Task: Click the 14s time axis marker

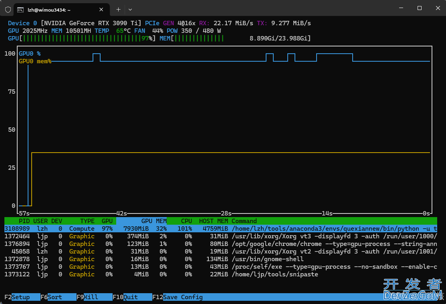Action: (x=327, y=213)
